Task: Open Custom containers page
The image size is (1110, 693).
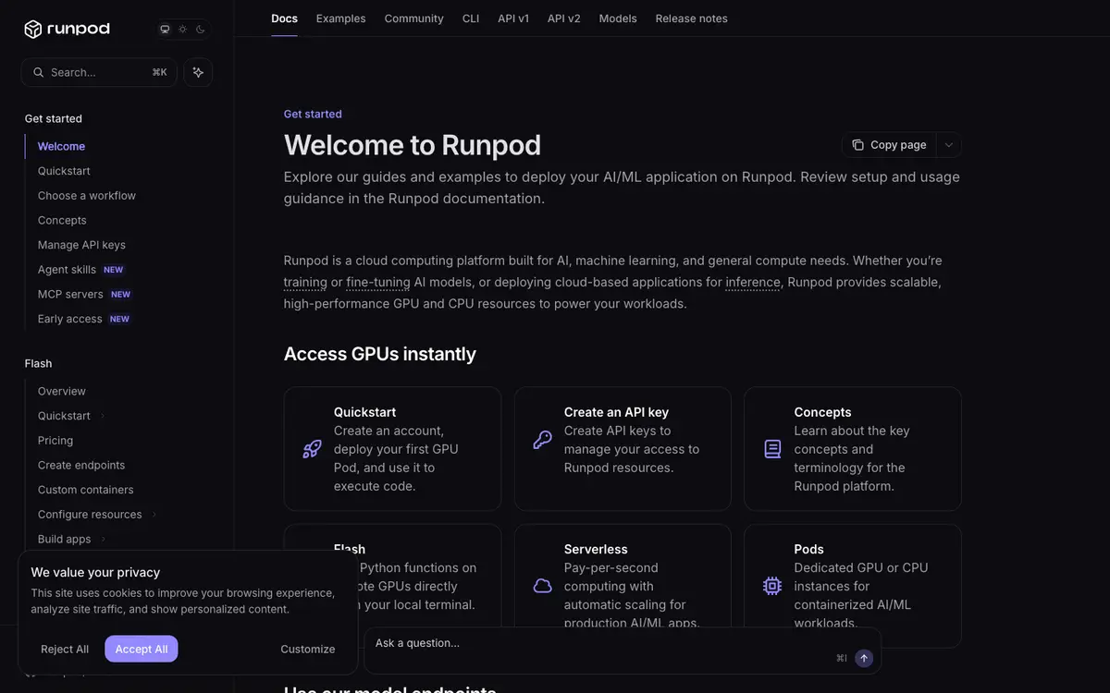Action: coord(86,490)
